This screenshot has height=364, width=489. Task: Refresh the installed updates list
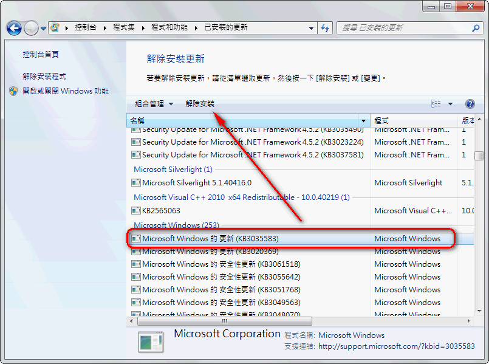325,28
